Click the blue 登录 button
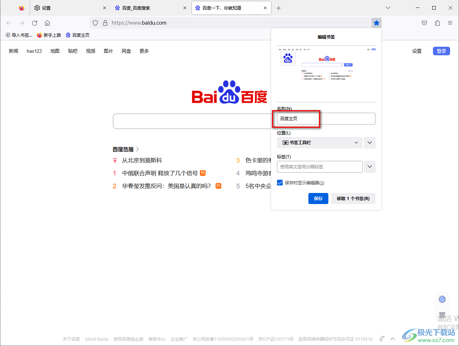The width and height of the screenshot is (459, 346). [442, 51]
